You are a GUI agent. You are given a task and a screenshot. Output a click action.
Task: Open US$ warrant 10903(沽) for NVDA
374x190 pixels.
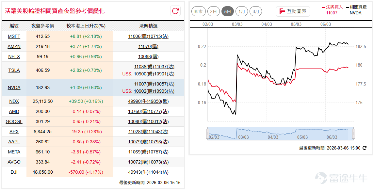click(x=164, y=91)
